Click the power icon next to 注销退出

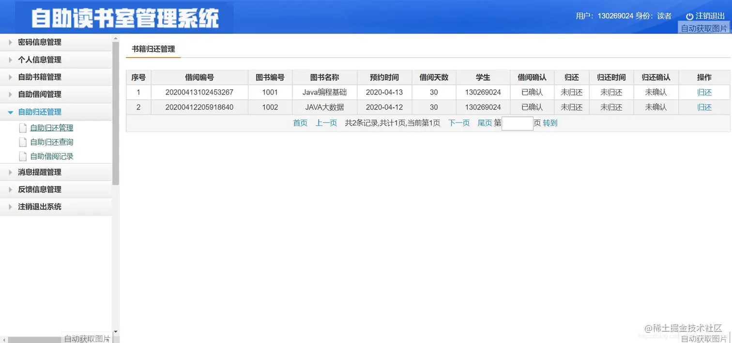coord(689,16)
